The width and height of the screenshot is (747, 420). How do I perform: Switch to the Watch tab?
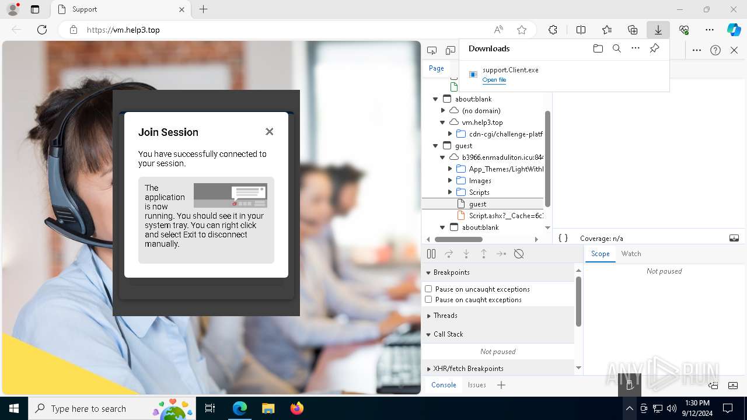(631, 254)
